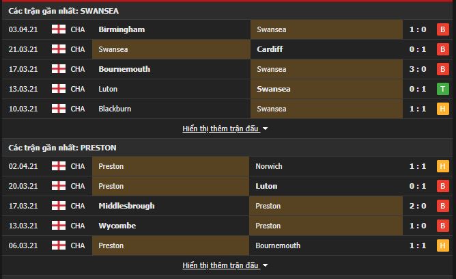Click the red B badge for Wycombe vs Preston

point(442,226)
